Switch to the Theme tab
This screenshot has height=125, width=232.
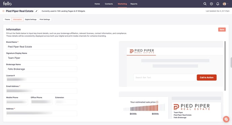coord(7,19)
